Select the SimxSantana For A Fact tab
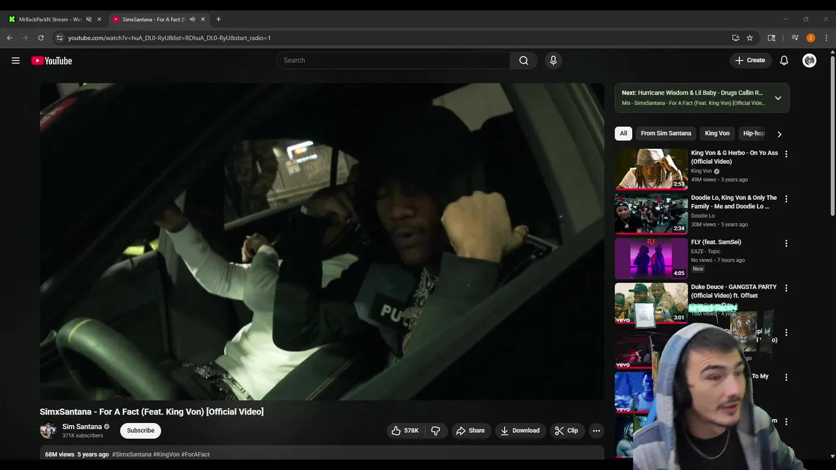 [x=155, y=20]
